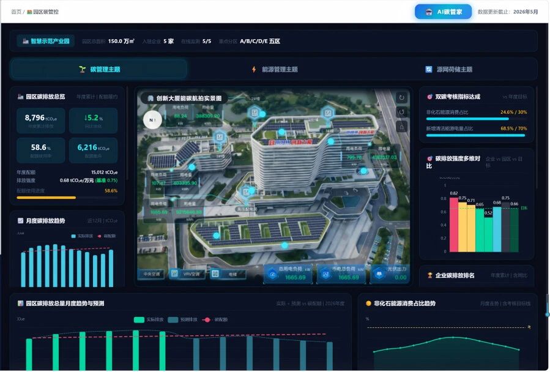The image size is (550, 372).
Task: Click the 配额使用进度 yellow progress bar
Action: point(67,198)
